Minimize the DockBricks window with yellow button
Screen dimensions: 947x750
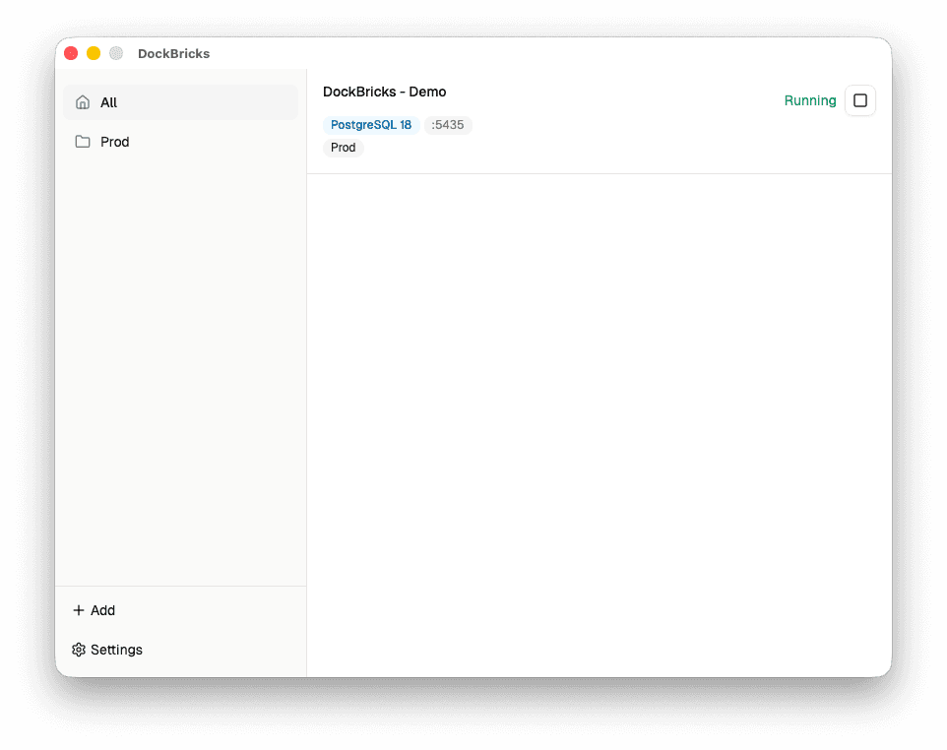tap(94, 53)
